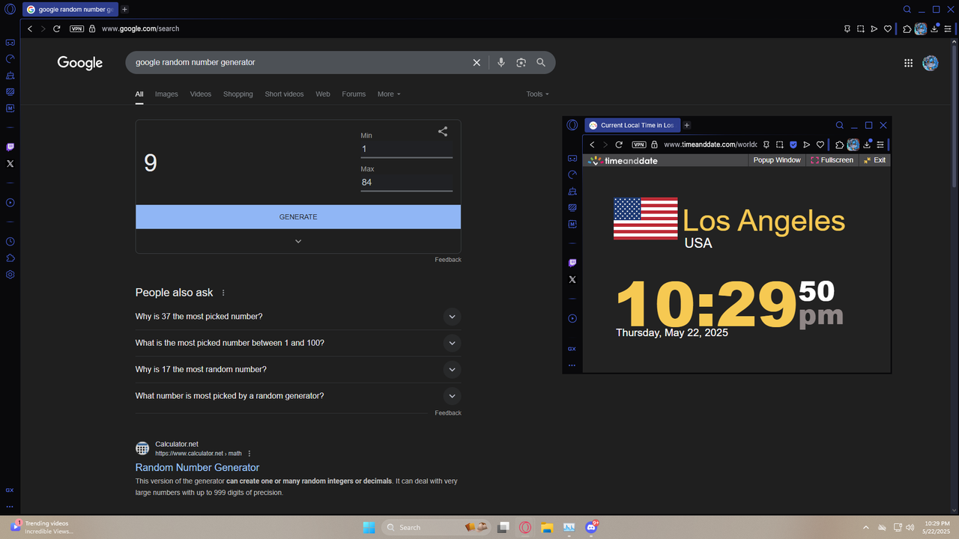959x539 pixels.
Task: Select the 'google random number g...' browser tab
Action: click(x=69, y=10)
